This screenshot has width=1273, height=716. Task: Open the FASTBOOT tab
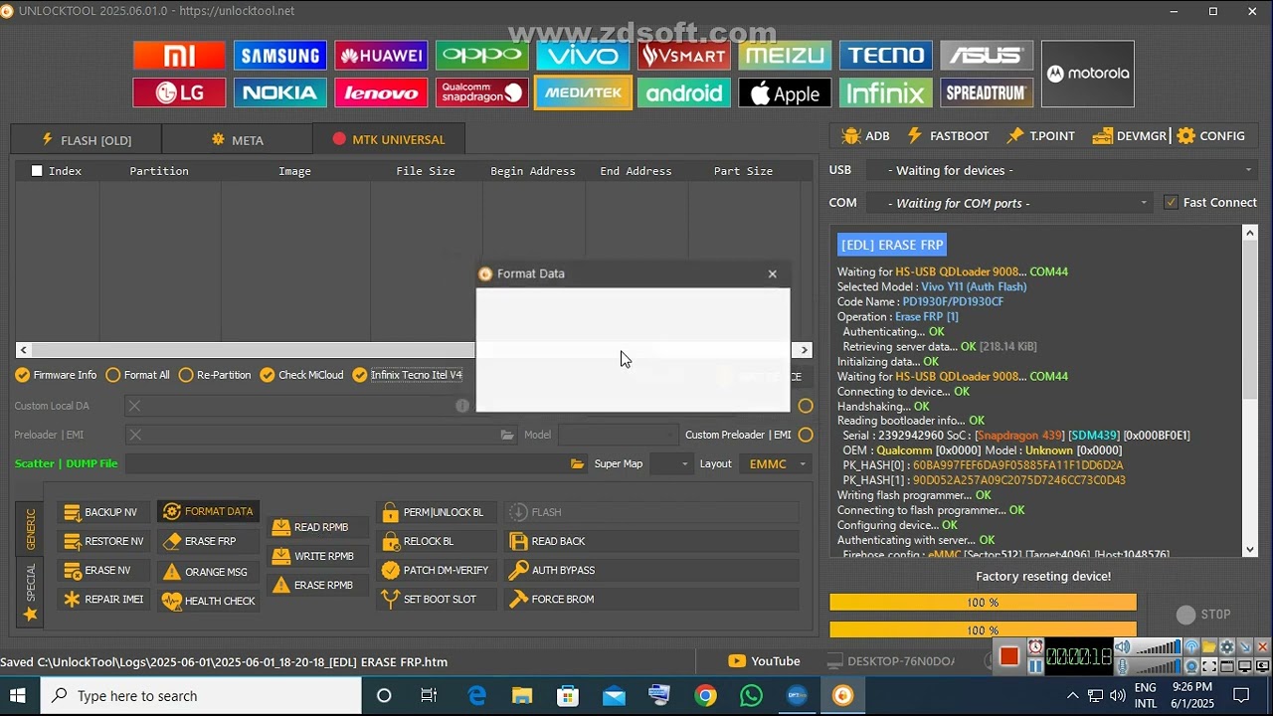[x=948, y=136]
